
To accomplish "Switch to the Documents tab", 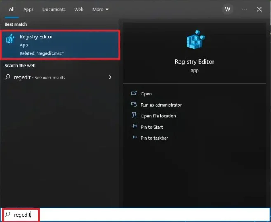I will coord(54,9).
